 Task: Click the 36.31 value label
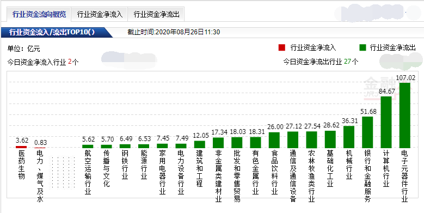(x=349, y=121)
